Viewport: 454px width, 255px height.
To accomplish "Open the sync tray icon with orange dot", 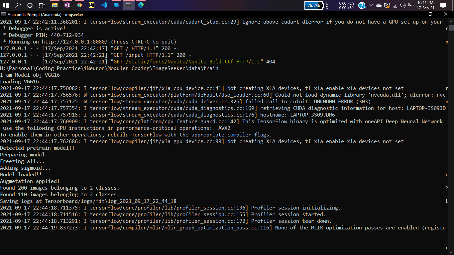I will pos(387,5).
